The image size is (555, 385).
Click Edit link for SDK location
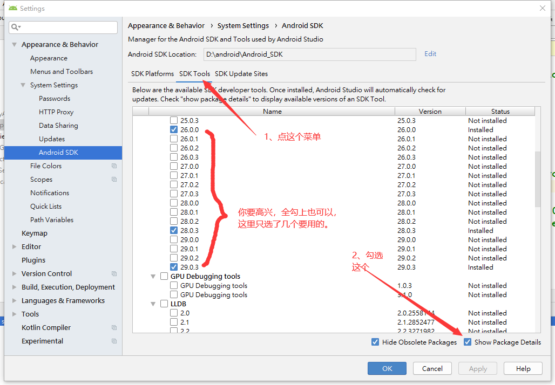430,54
